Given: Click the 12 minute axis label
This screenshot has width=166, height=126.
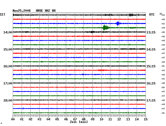Looking at the screenshot, I should 119,119.
